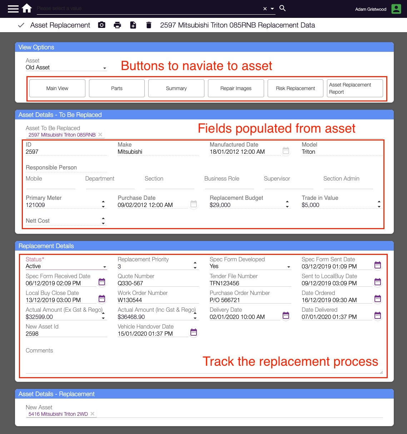Screen dimensions: 407x434
Task: Remove the 2597 Mitsubishi Triton 085RNB tag
Action: [x=100, y=135]
